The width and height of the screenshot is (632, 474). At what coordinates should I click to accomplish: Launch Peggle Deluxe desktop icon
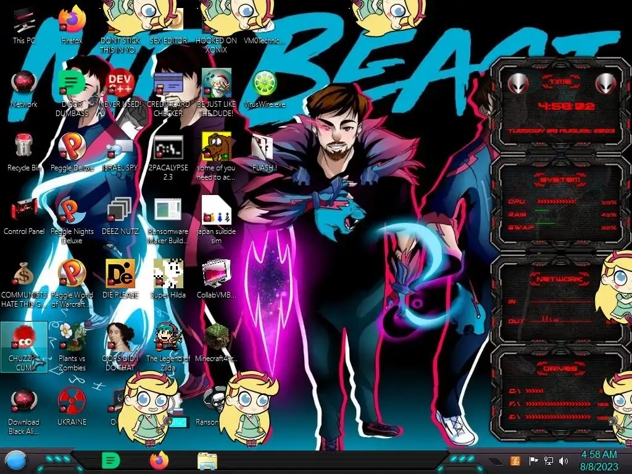click(72, 153)
